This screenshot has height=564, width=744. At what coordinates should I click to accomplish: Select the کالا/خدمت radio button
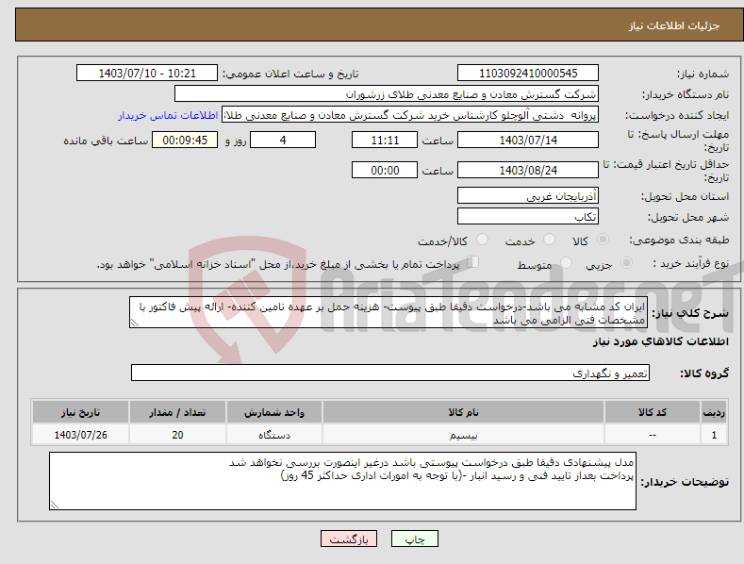click(x=482, y=240)
